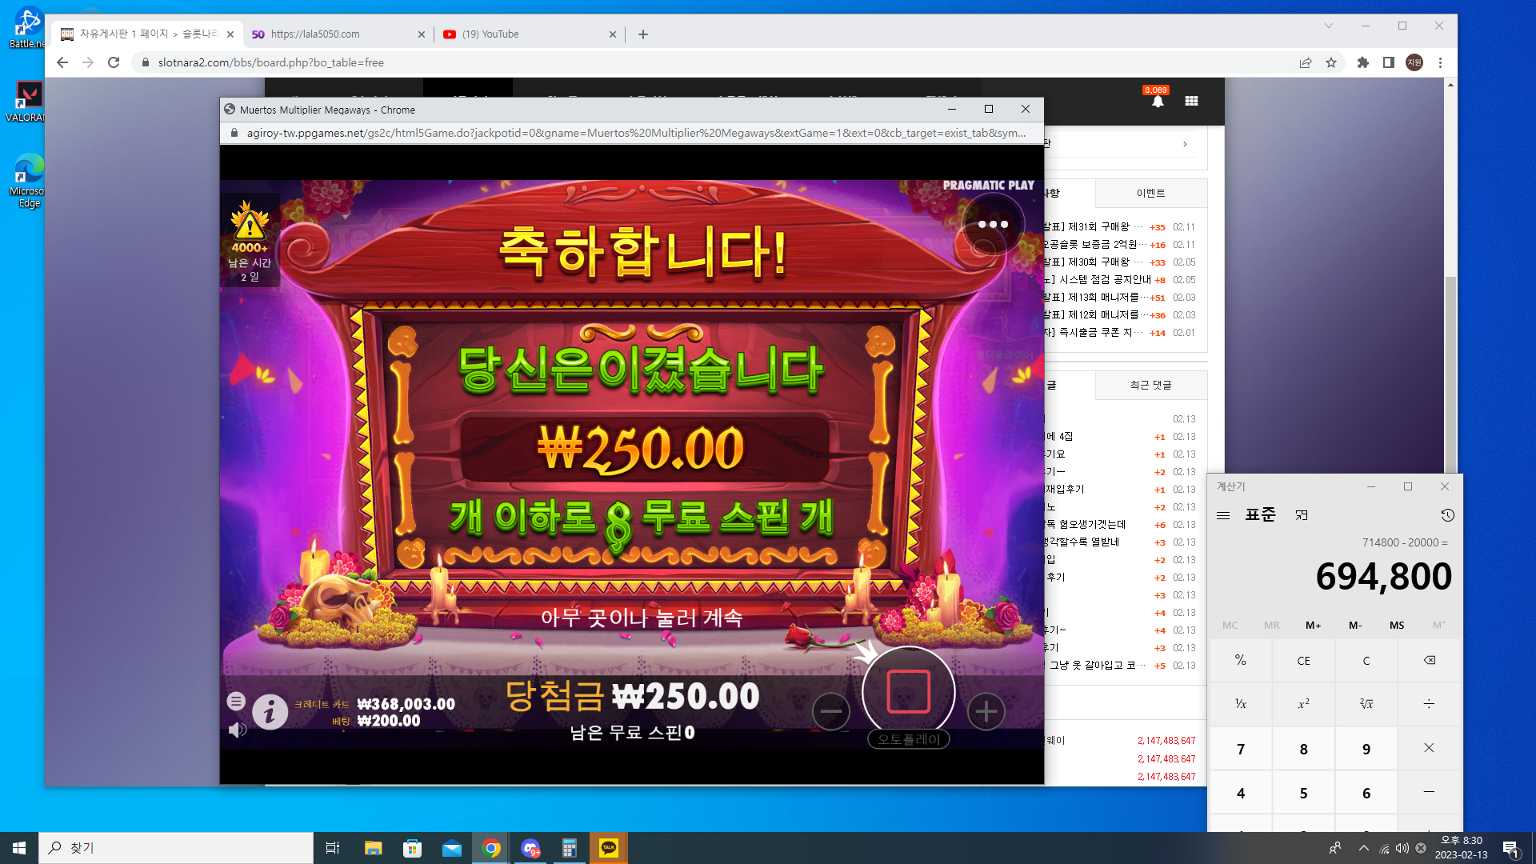Show hidden system tray icons
This screenshot has height=864, width=1536.
coord(1363,848)
